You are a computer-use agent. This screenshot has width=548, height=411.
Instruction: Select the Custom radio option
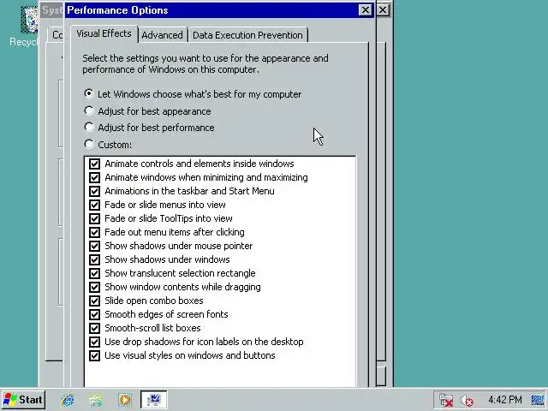pos(108,145)
